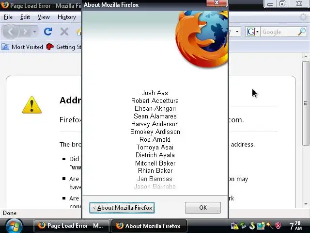Click the magic wand tray icon

click(x=270, y=225)
